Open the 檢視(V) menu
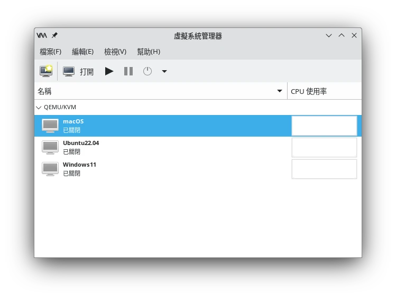 pyautogui.click(x=115, y=52)
